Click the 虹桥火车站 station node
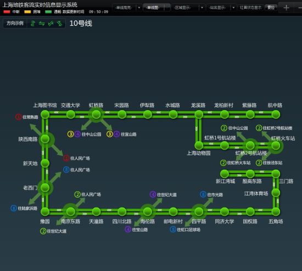Viewport: 302px width, 271px height. tap(276, 146)
